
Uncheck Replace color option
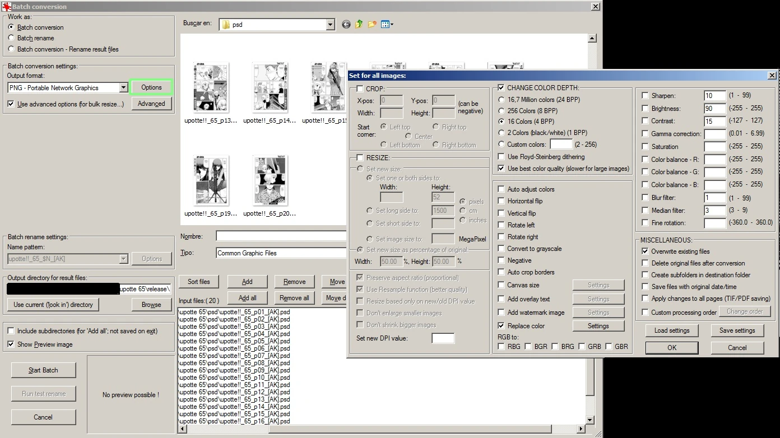click(x=502, y=326)
